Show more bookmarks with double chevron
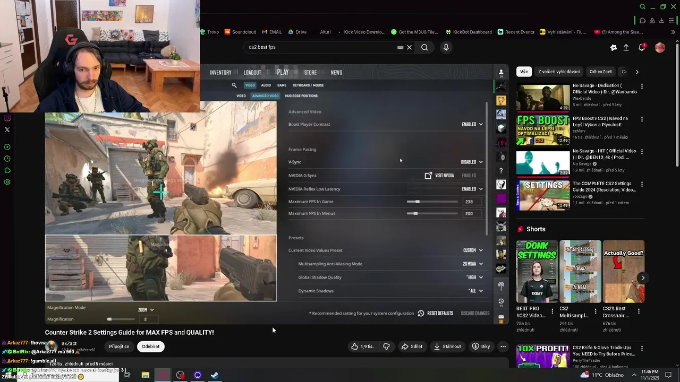This screenshot has height=382, width=680. click(674, 32)
